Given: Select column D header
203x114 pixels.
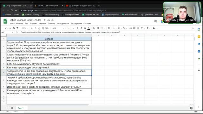Looking at the screenshot, I should [x=125, y=35].
